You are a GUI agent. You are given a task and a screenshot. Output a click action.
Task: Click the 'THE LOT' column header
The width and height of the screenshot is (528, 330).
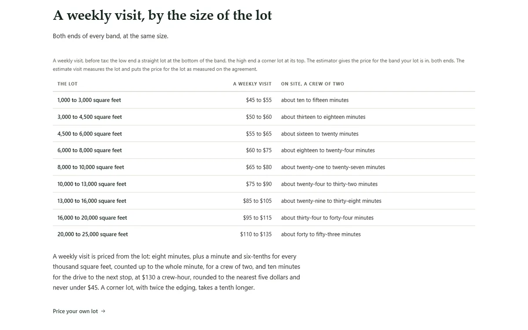pos(67,84)
